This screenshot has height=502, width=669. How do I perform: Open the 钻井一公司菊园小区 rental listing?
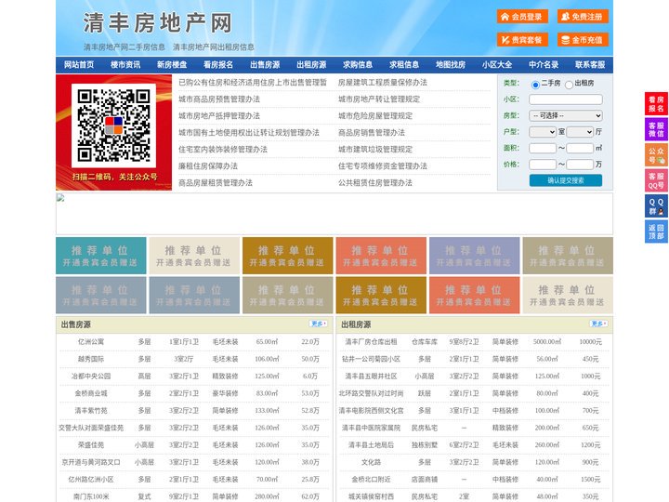pyautogui.click(x=371, y=359)
